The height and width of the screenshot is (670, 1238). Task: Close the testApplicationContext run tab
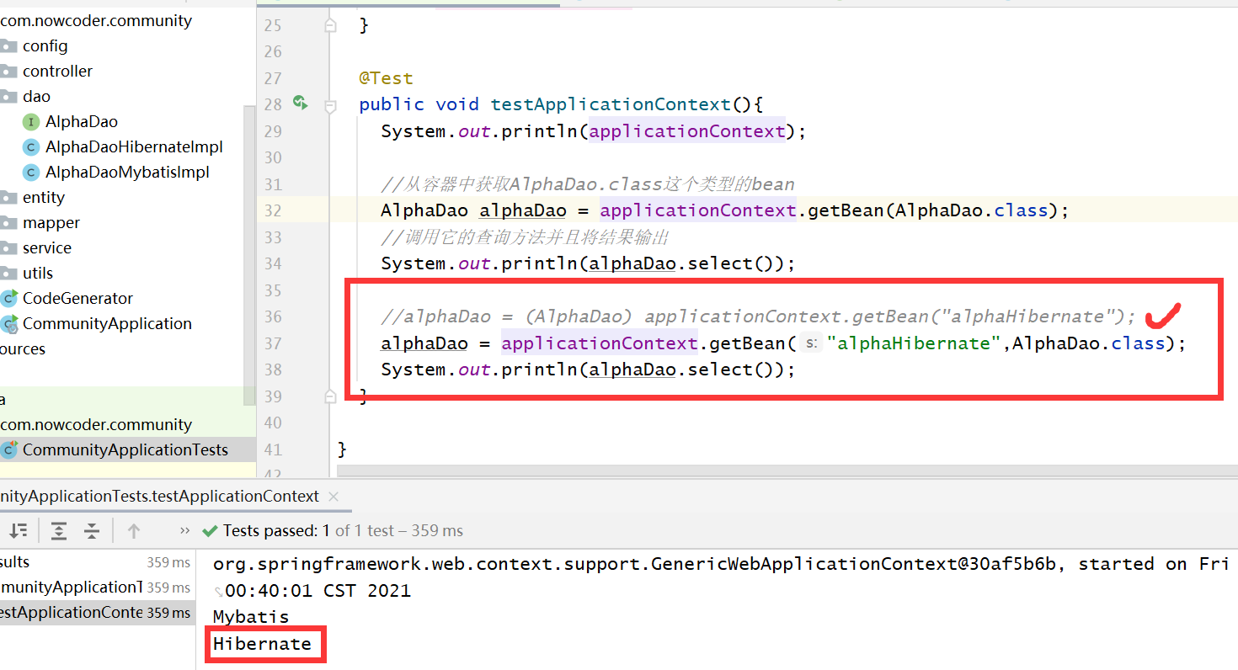point(334,497)
